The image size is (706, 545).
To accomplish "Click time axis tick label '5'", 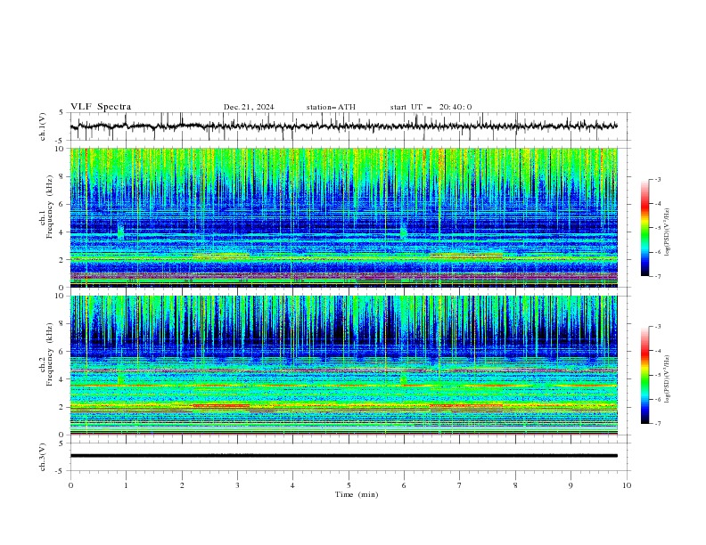I will [x=349, y=485].
